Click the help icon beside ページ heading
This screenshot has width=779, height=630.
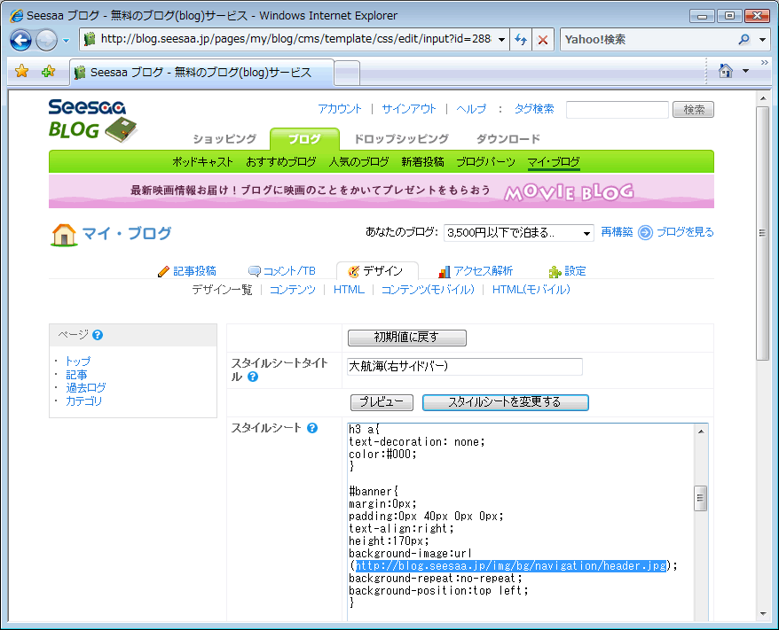click(x=98, y=335)
